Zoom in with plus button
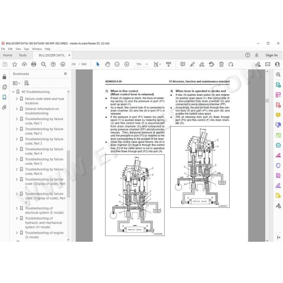283x283 pixels. click(x=127, y=64)
